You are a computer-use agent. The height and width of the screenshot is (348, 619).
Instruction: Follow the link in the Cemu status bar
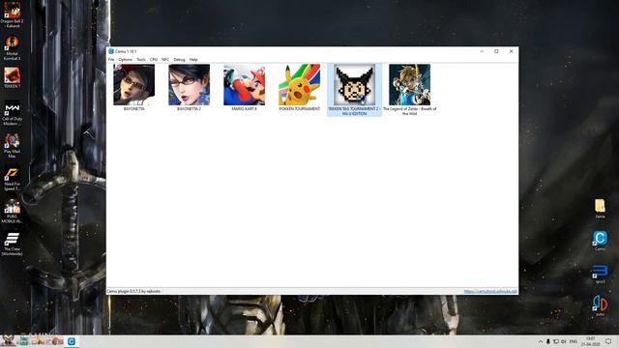coord(490,291)
